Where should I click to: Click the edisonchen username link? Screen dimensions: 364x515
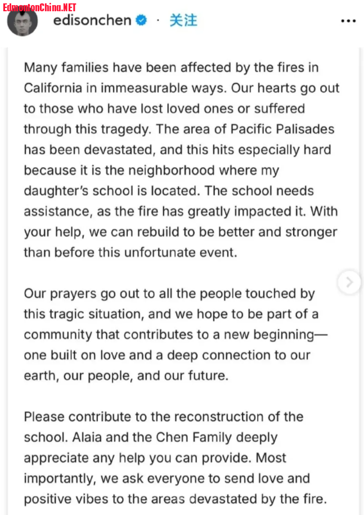point(92,20)
